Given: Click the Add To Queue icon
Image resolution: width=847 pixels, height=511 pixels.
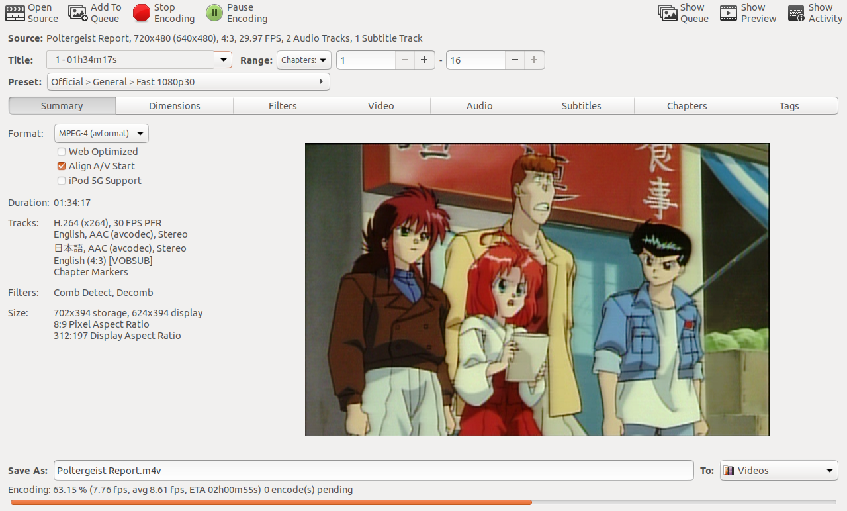Looking at the screenshot, I should [x=78, y=13].
